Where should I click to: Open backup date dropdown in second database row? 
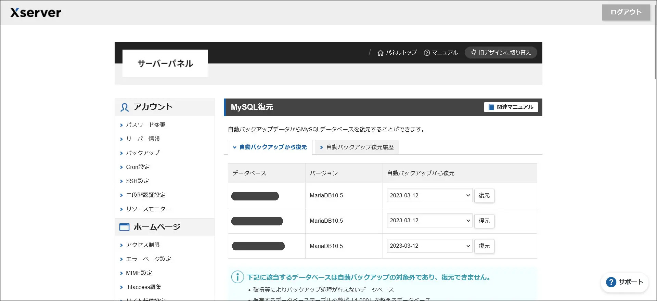[429, 221]
